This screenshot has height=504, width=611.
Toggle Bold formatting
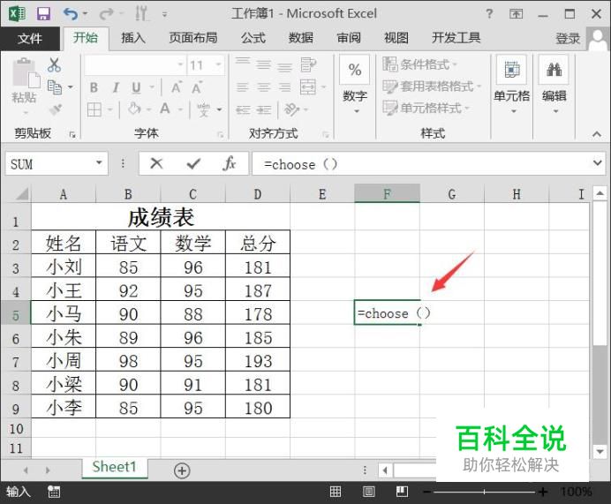coord(94,87)
